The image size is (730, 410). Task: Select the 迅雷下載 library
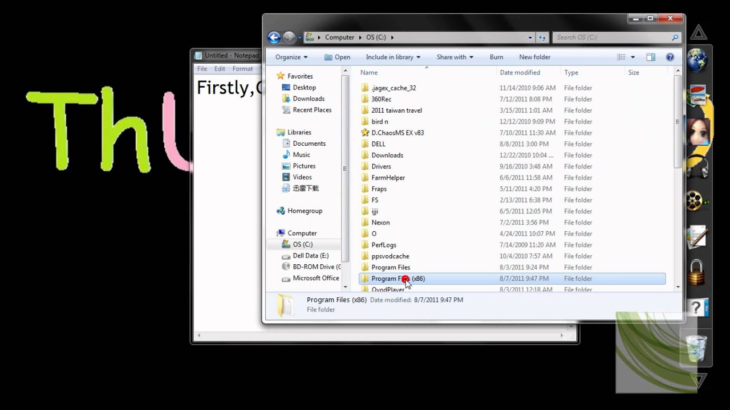tap(306, 188)
